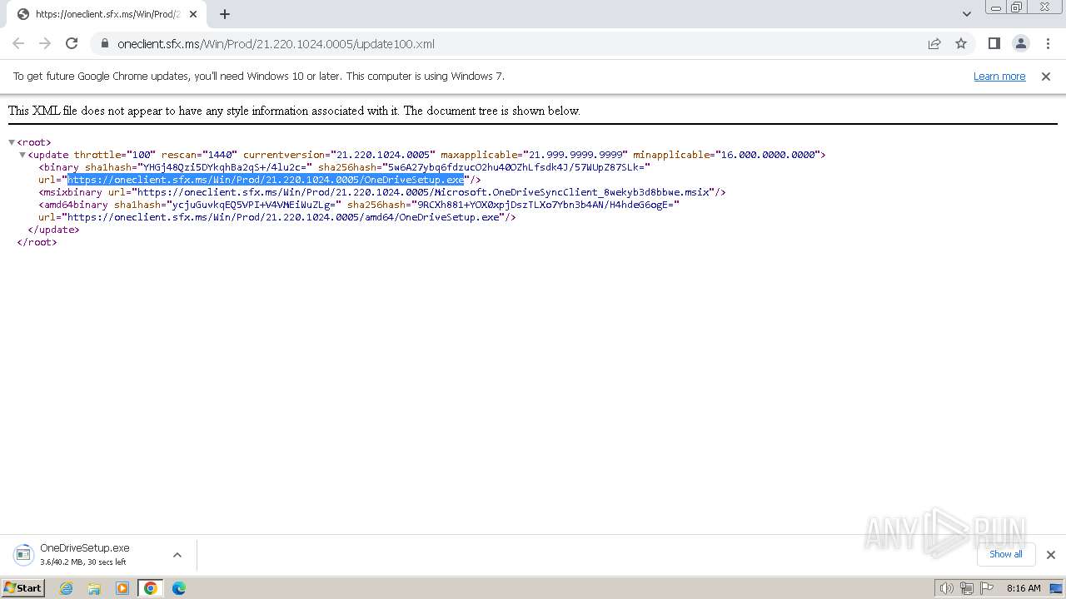1066x599 pixels.
Task: Select the oneclient.sfx.ms browser tab
Action: pos(107,14)
